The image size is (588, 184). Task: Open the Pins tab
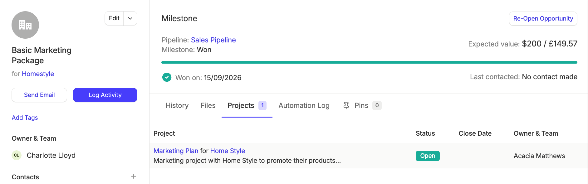362,105
